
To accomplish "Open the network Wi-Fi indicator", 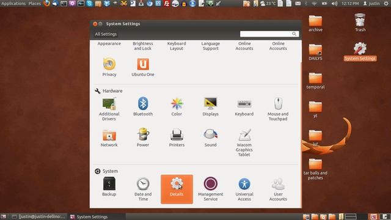I will pyautogui.click(x=314, y=4).
